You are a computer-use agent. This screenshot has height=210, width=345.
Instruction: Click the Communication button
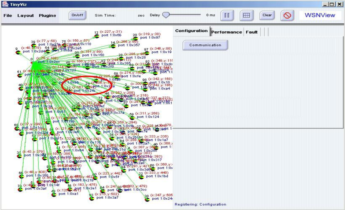tap(205, 45)
